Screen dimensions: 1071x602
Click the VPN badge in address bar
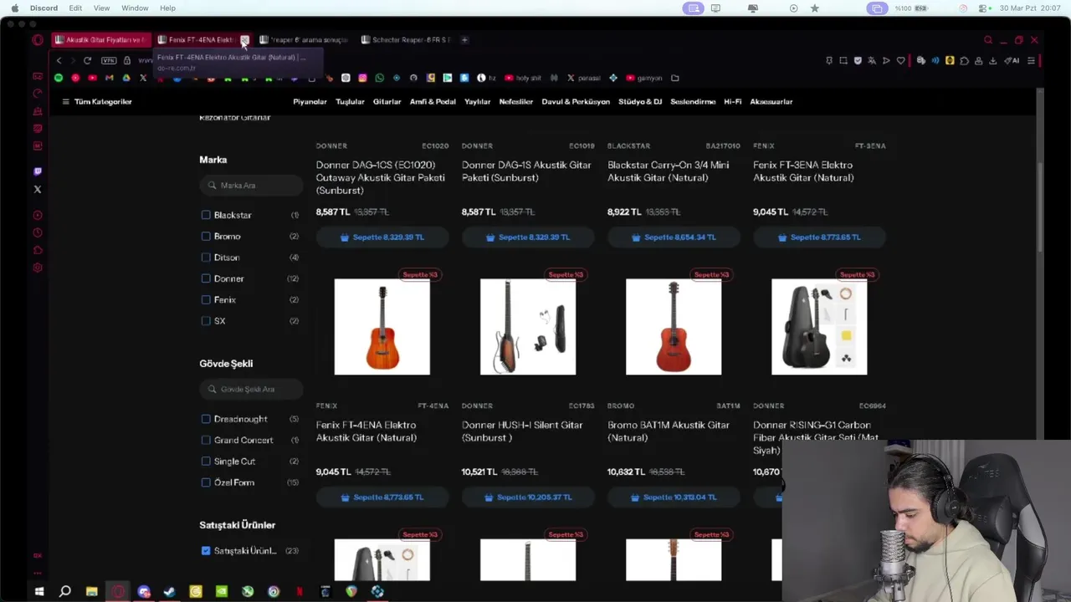click(109, 60)
